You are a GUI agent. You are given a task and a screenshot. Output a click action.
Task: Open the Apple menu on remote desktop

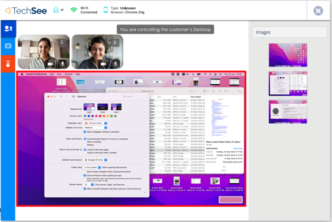(22, 74)
